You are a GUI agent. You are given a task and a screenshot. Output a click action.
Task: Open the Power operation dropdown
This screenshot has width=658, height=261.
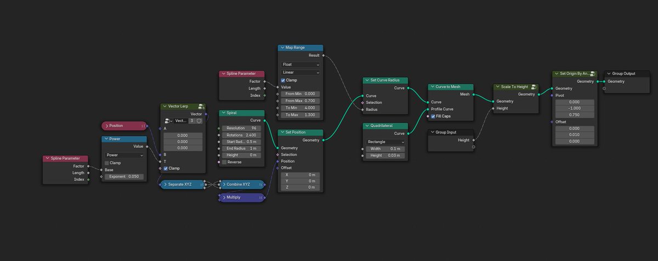pyautogui.click(x=124, y=155)
